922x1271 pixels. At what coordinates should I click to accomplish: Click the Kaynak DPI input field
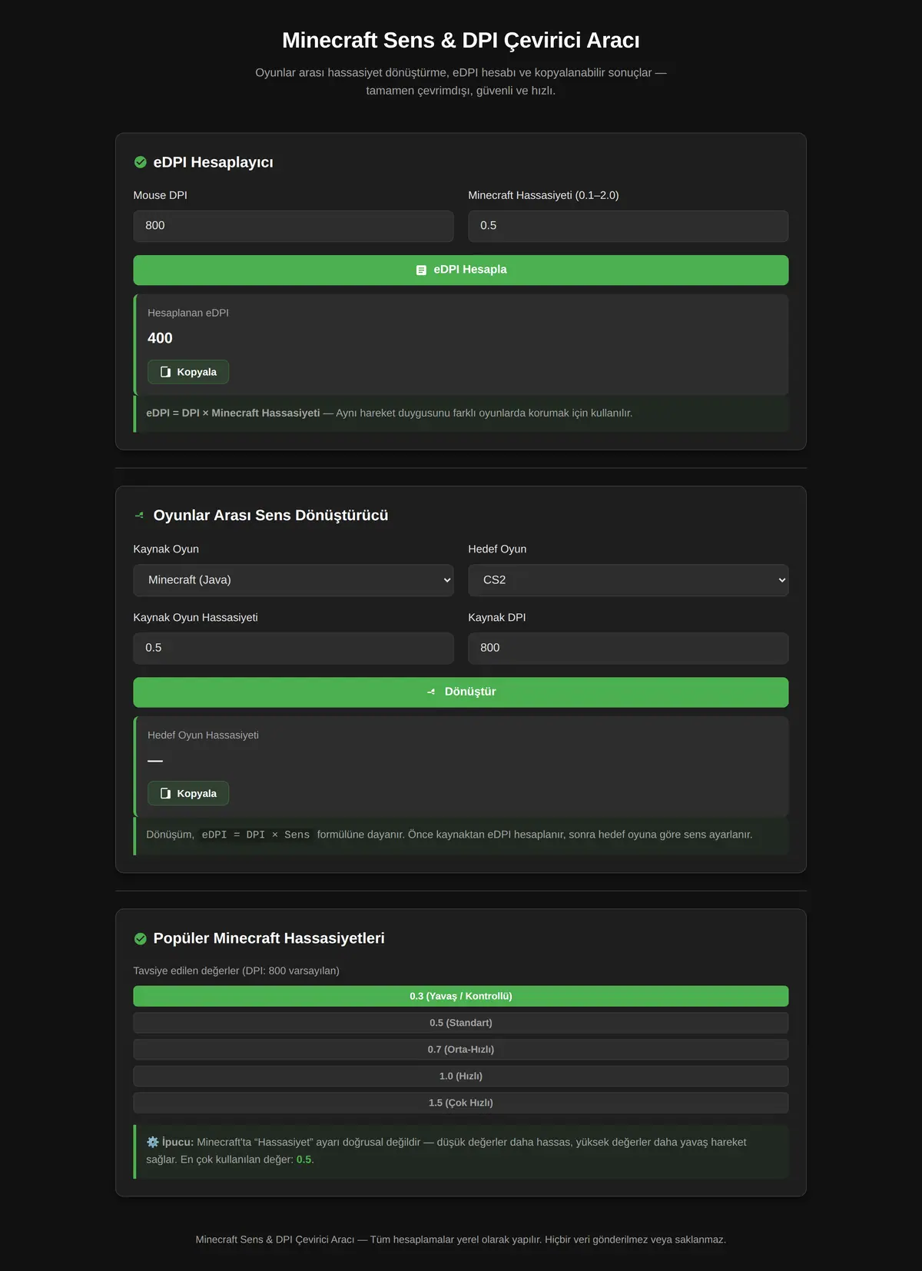point(628,648)
